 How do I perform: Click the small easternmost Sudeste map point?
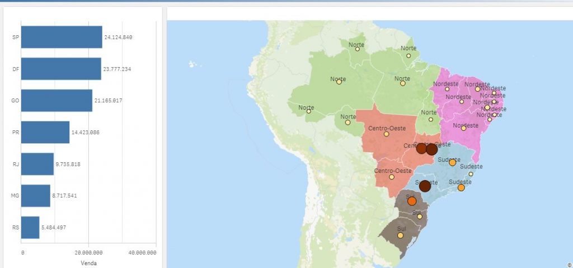[471, 174]
